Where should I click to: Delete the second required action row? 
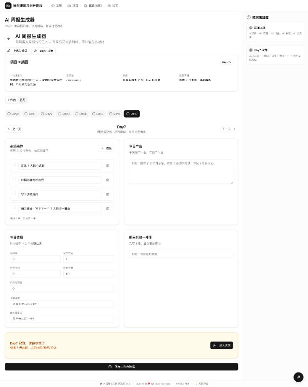(108, 180)
